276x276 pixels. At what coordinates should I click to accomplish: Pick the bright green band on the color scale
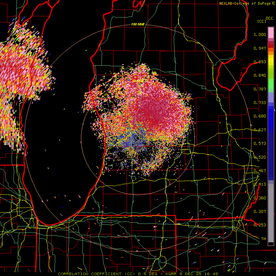pyautogui.click(x=271, y=84)
